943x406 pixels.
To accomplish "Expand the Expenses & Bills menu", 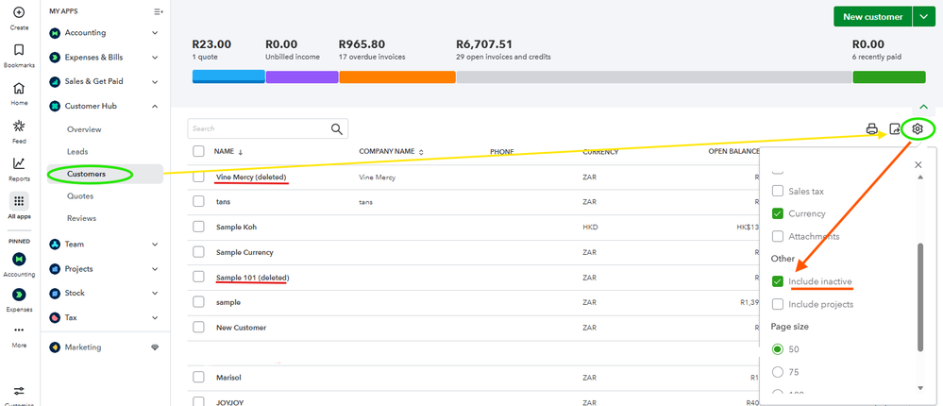I will tap(155, 57).
